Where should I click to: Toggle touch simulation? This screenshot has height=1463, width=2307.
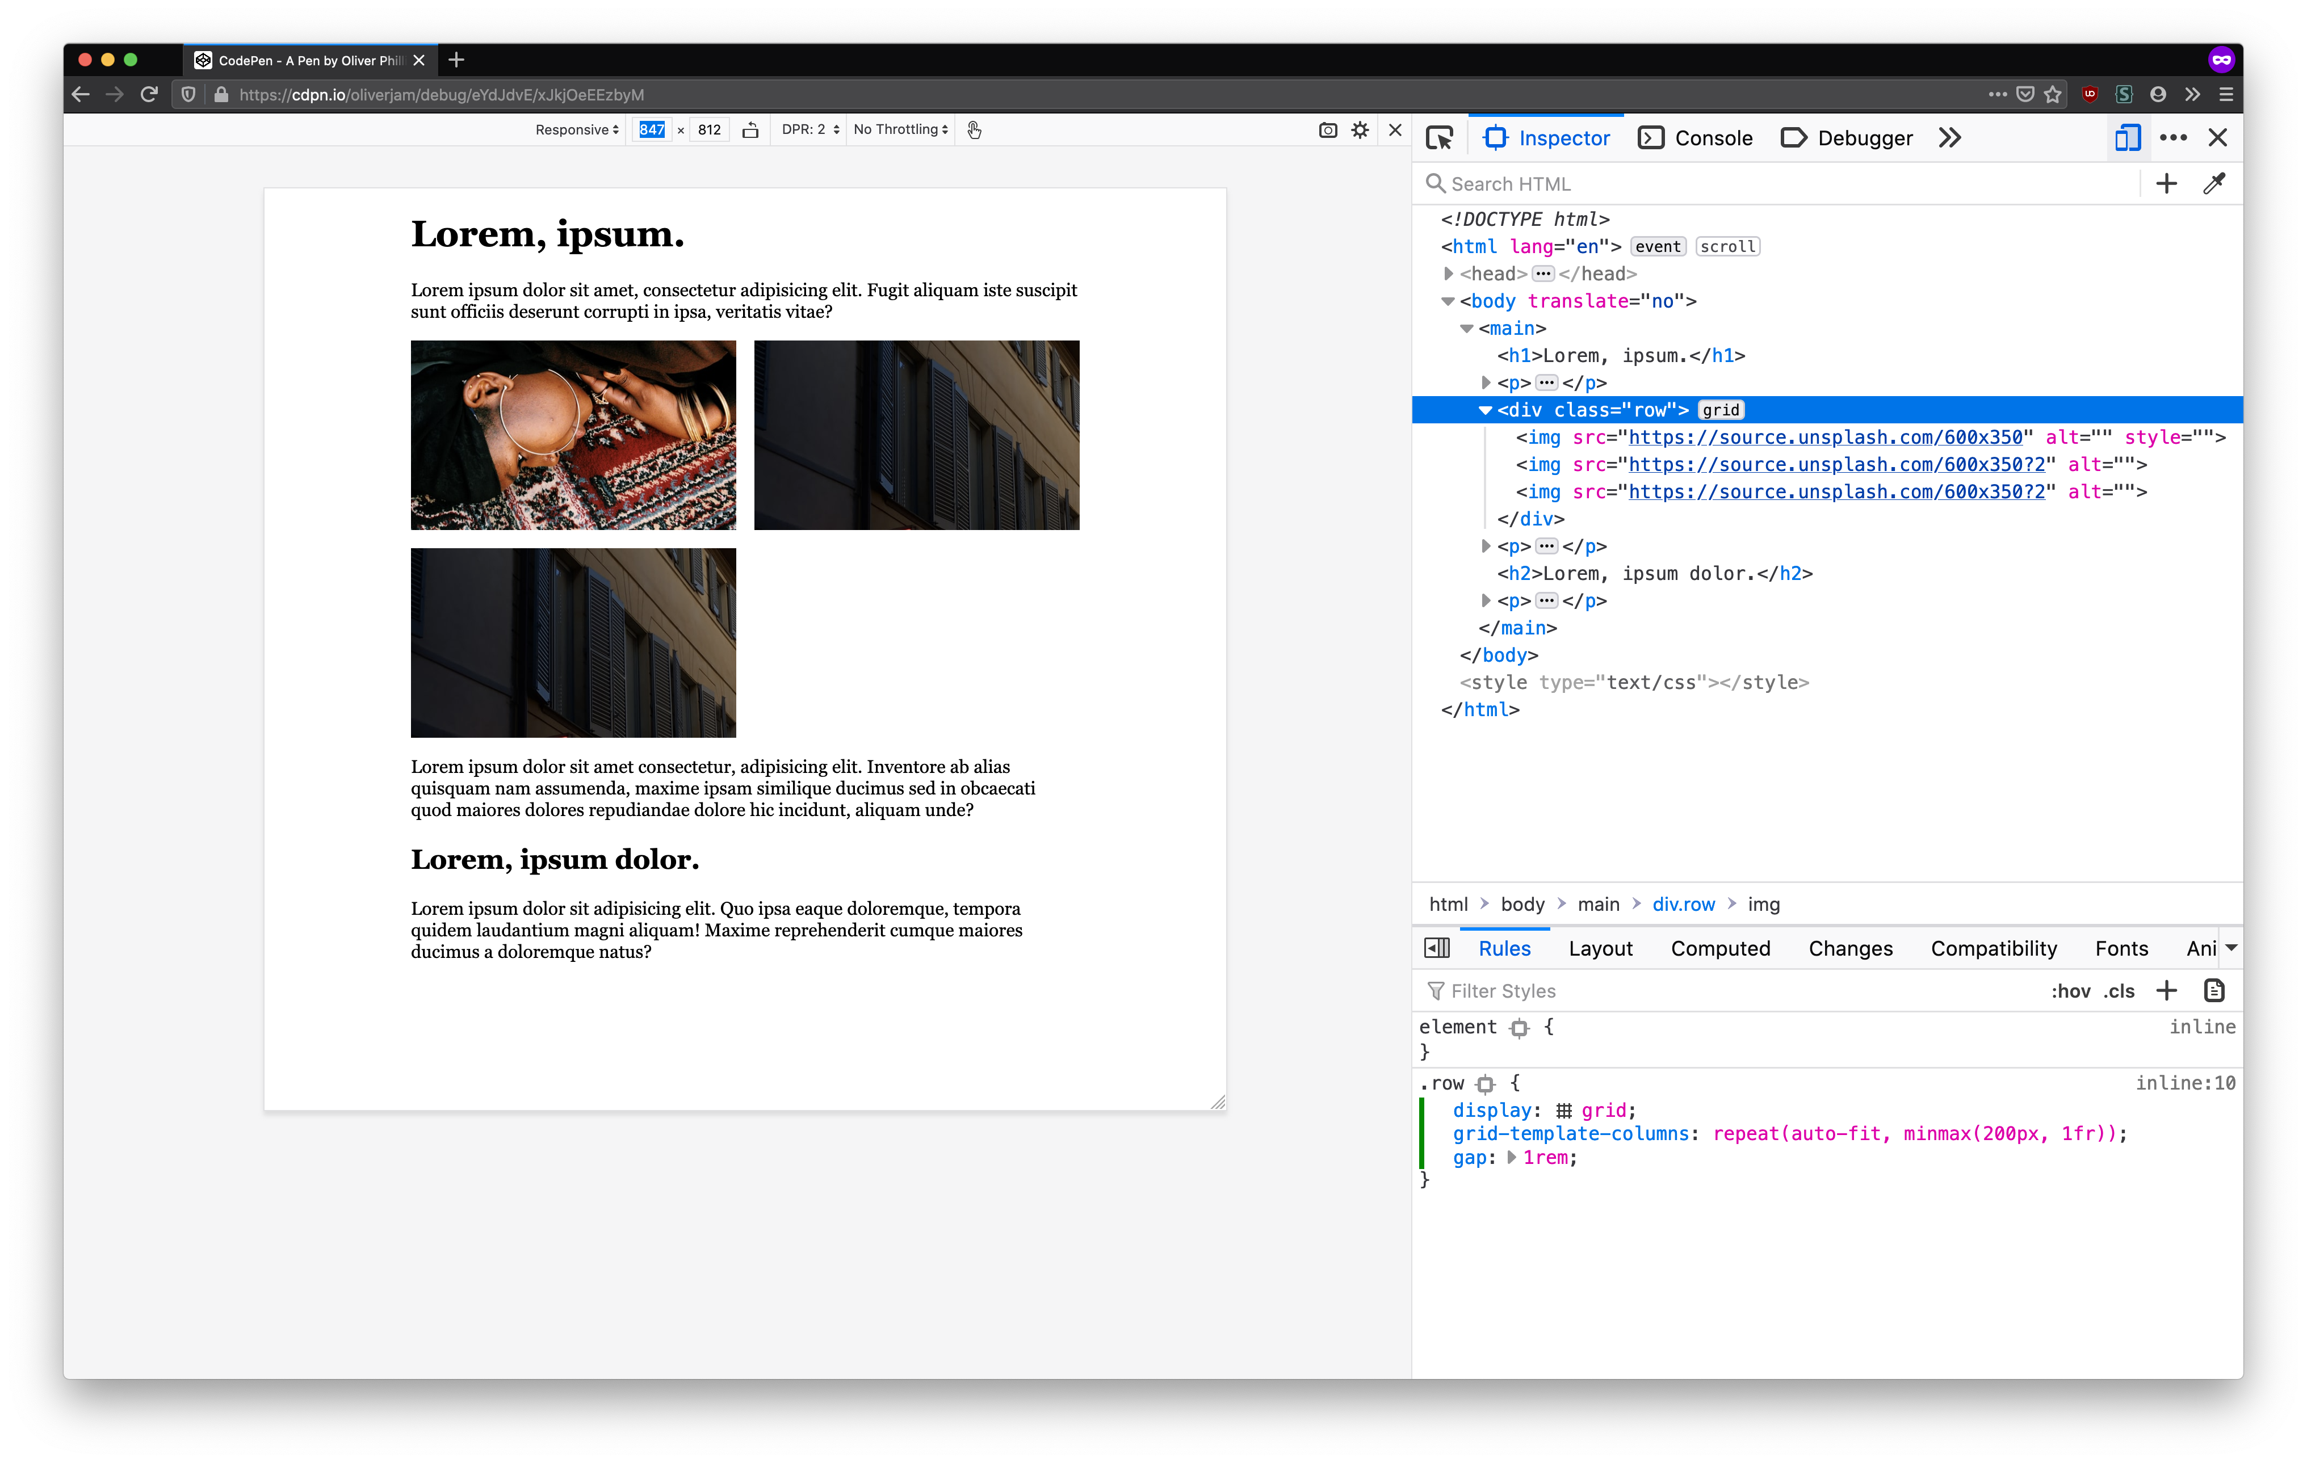pos(974,130)
